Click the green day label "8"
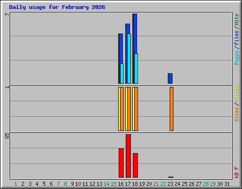The height and width of the screenshot is (189, 242). 65,184
